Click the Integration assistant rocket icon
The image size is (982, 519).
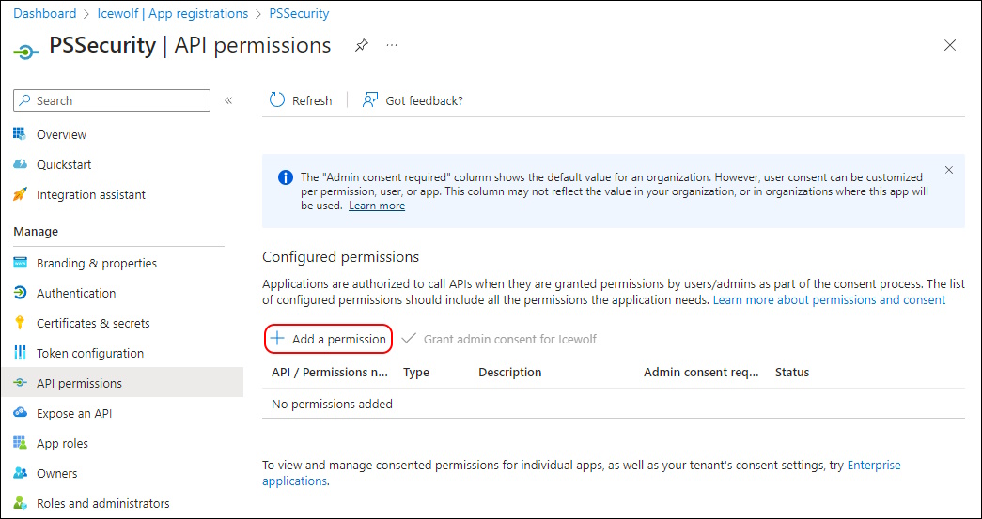[x=20, y=194]
